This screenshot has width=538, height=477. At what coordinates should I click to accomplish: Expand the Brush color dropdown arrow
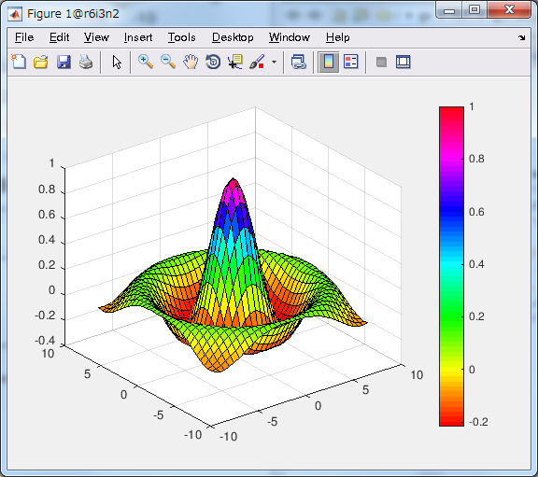[x=274, y=63]
